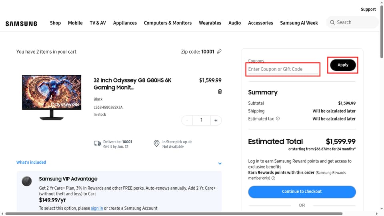Click the What's included chevron arrow
Screen dimensions: 384x216
[x=220, y=163]
